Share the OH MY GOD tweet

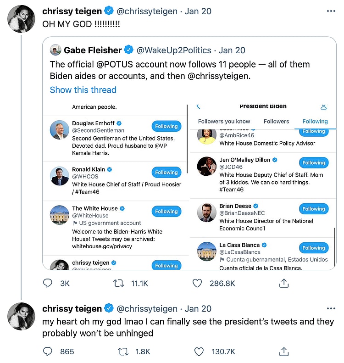tap(284, 283)
